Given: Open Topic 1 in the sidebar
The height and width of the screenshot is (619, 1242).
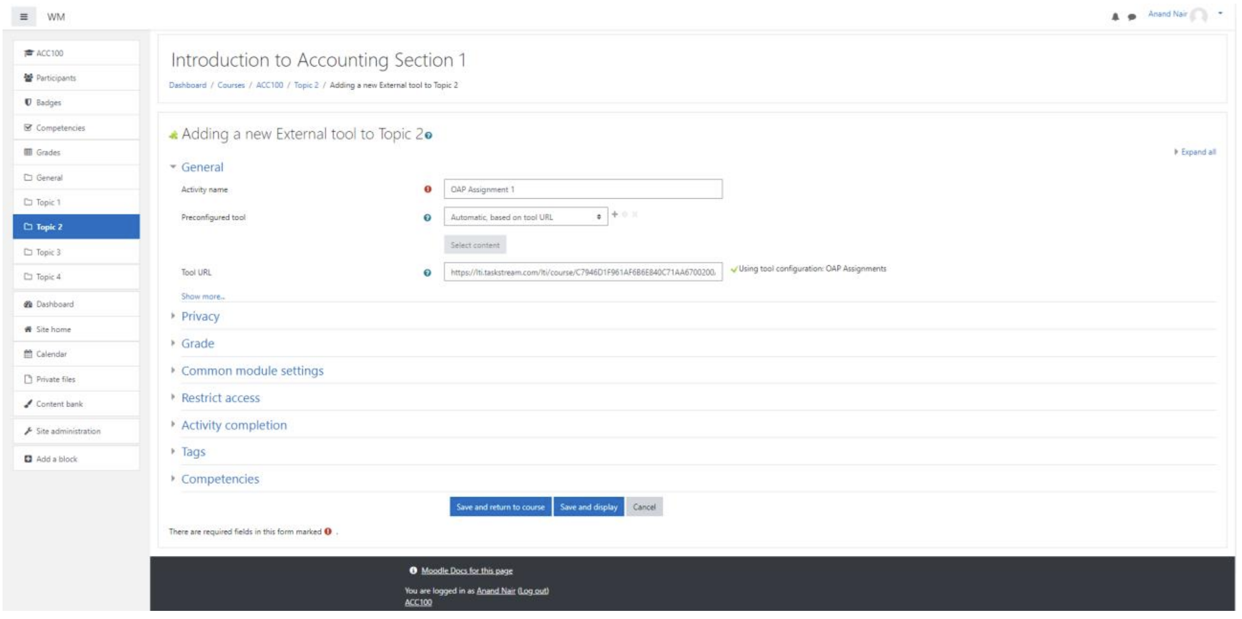Looking at the screenshot, I should (x=76, y=202).
